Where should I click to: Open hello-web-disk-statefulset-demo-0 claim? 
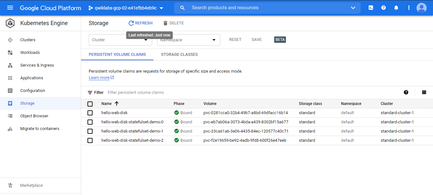tap(132, 122)
